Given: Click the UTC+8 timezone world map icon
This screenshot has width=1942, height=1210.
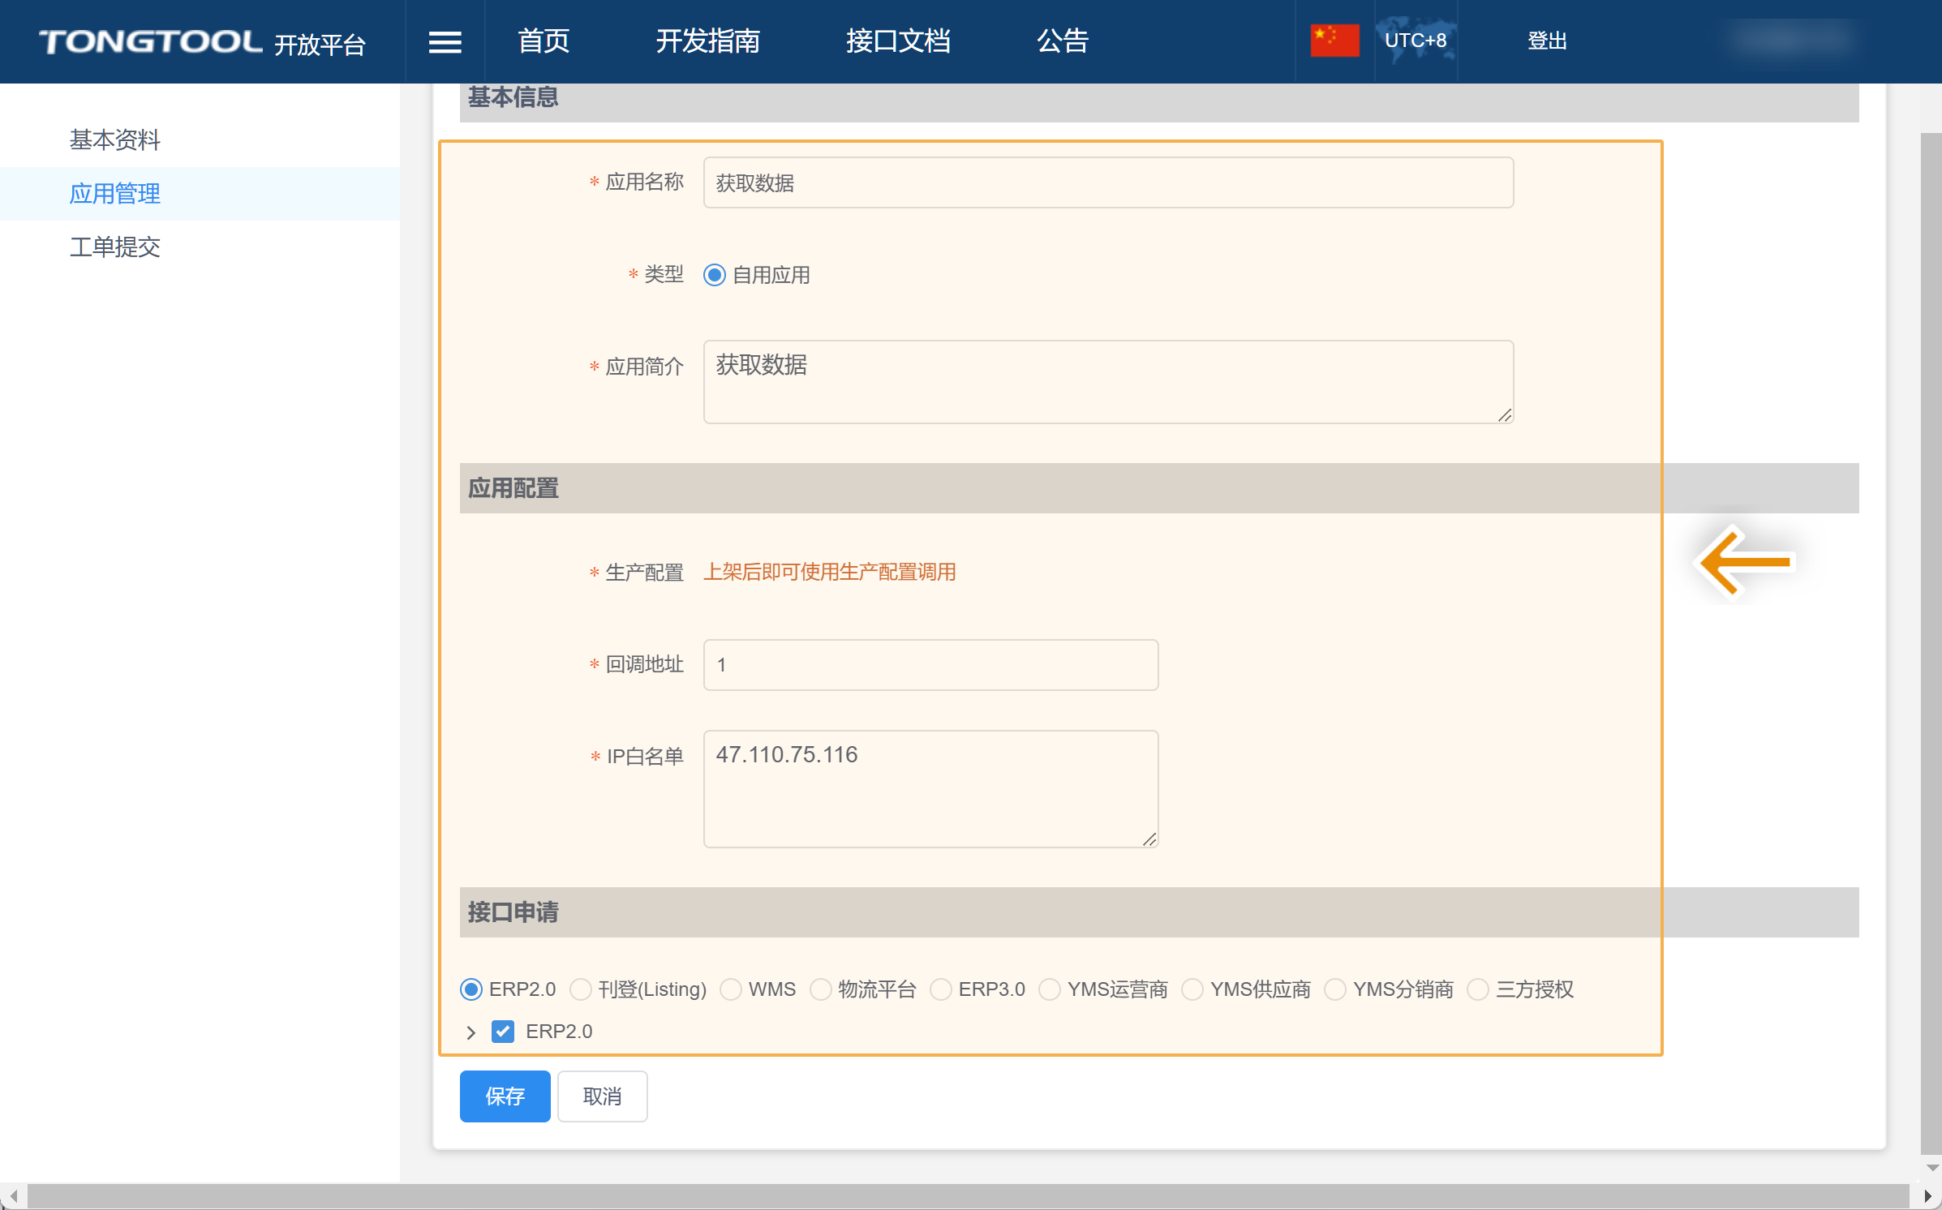Looking at the screenshot, I should click(1416, 41).
